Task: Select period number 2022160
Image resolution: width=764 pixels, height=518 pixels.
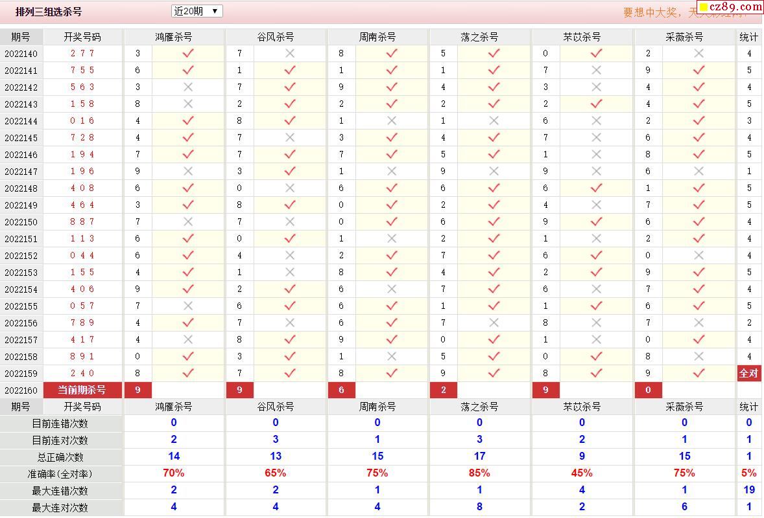Action: [21, 390]
